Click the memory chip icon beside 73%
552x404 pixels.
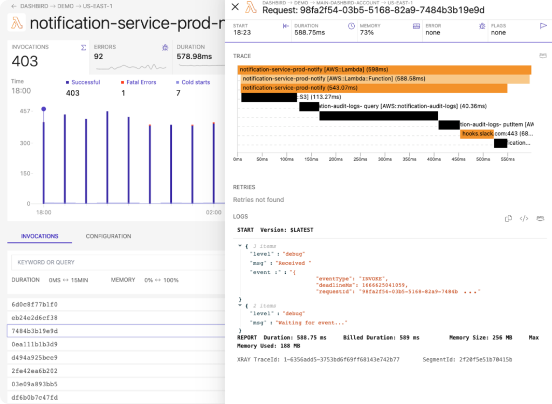coord(416,26)
